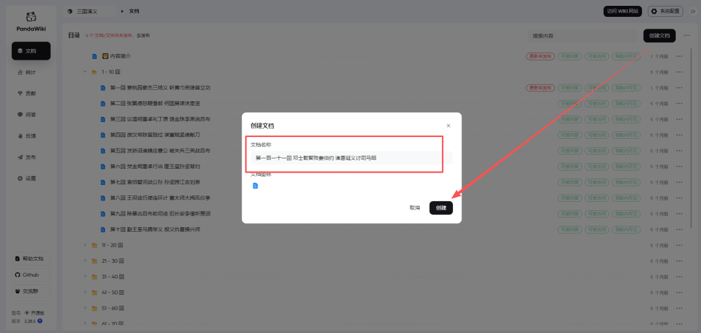Open 帮助文档 in the sidebar
The height and width of the screenshot is (333, 701).
(31, 258)
